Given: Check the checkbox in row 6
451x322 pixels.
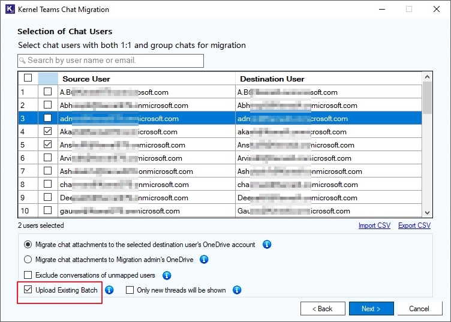Looking at the screenshot, I should click(48, 158).
